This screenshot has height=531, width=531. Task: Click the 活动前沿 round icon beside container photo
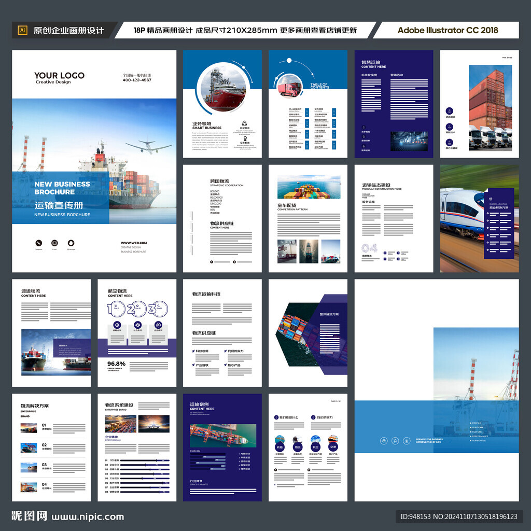coord(450,111)
